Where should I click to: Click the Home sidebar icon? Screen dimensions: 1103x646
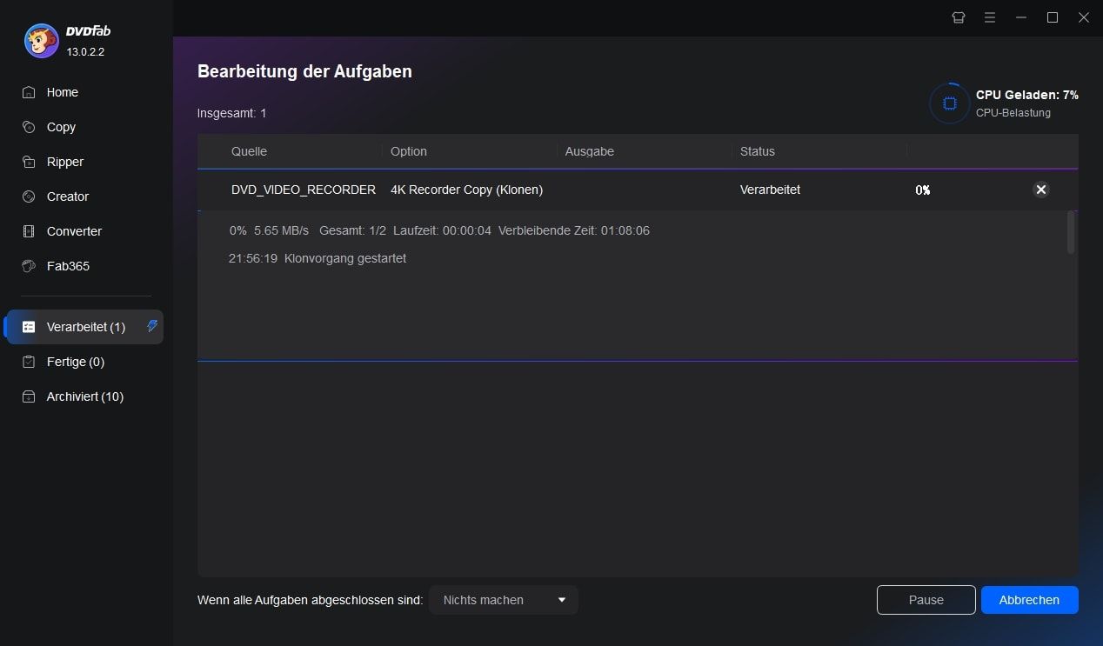click(29, 92)
